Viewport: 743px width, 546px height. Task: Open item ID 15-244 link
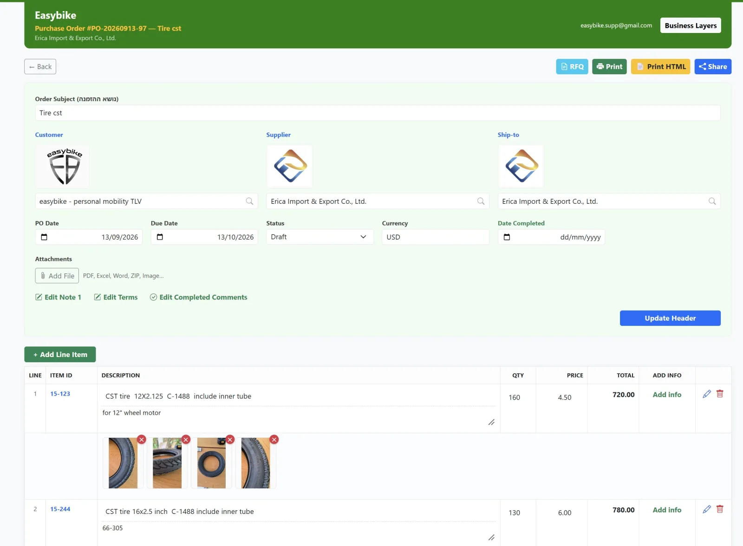pos(60,509)
